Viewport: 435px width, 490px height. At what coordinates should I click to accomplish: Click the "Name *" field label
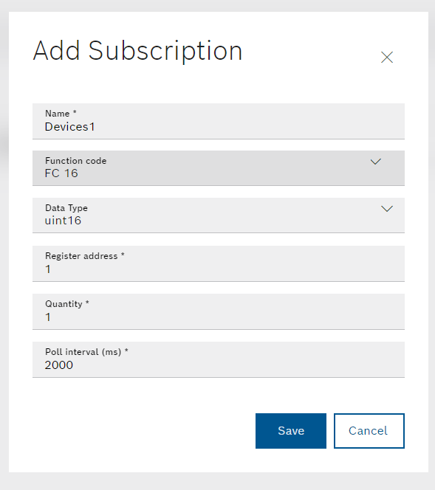(x=61, y=114)
